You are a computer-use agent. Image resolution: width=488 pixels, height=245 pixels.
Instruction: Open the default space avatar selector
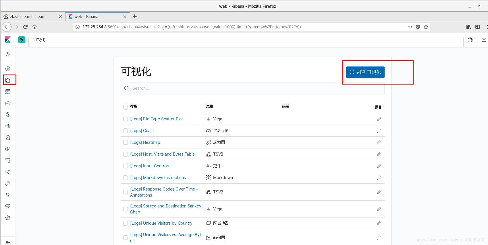(22, 40)
